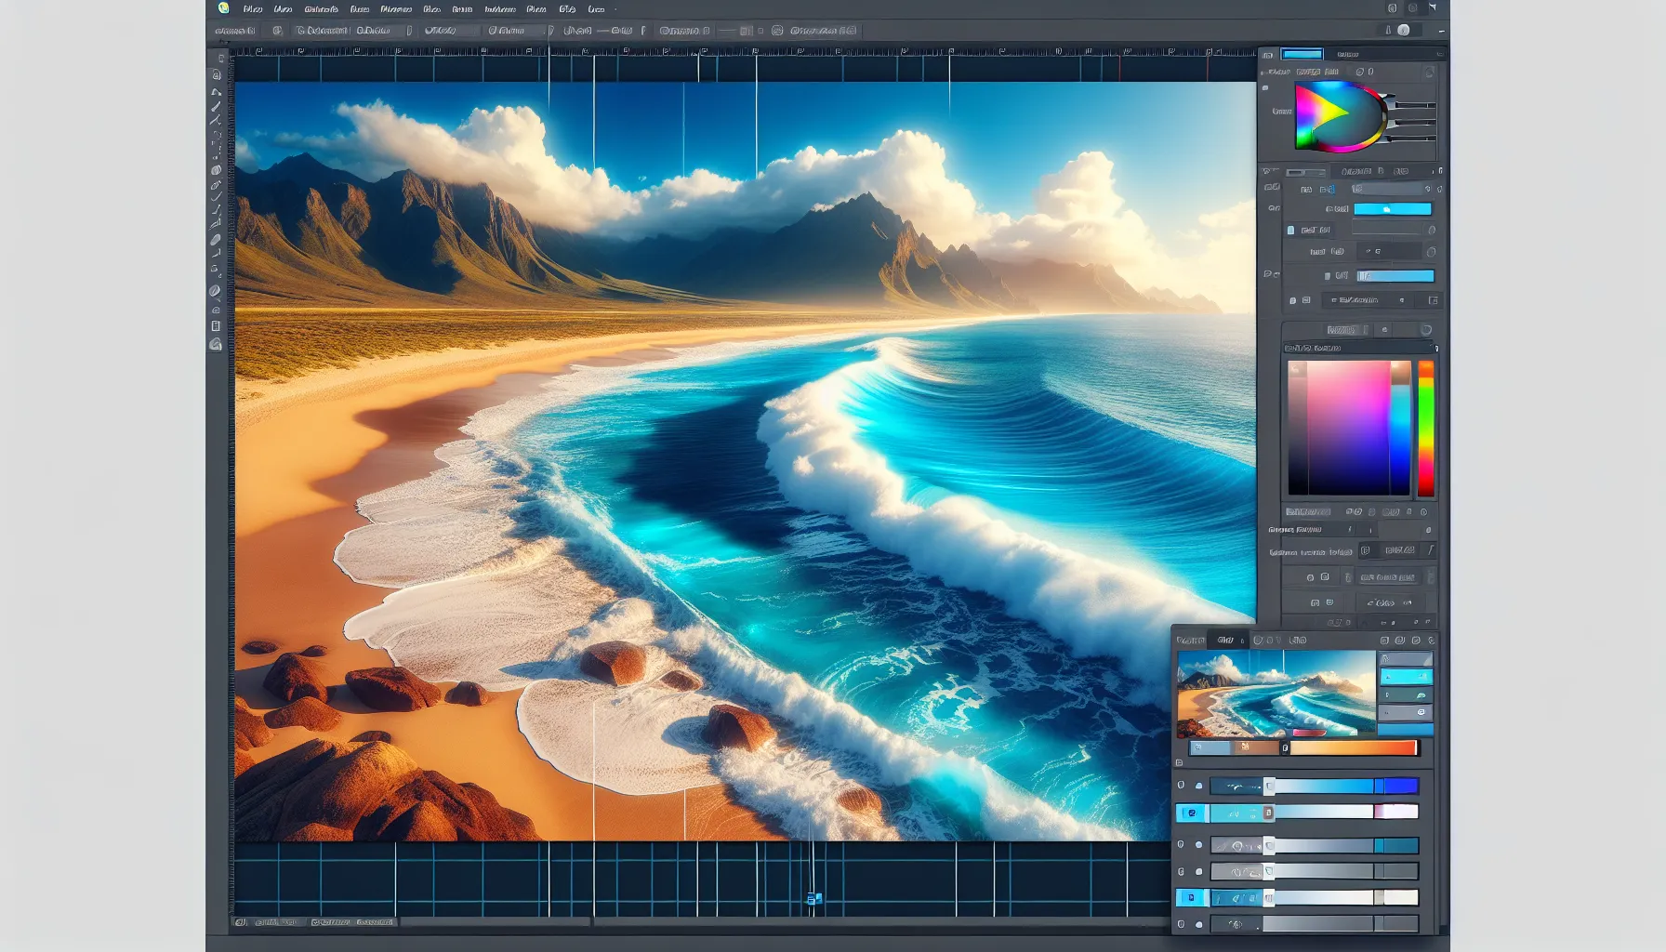Open the first menu in the menu bar
Screen dimensions: 1666x952
[x=252, y=9]
